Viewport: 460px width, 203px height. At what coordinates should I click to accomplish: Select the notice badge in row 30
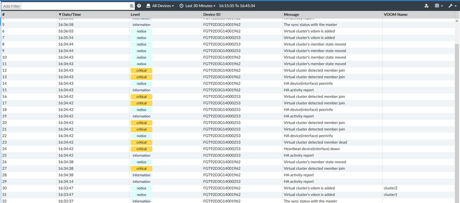click(141, 188)
